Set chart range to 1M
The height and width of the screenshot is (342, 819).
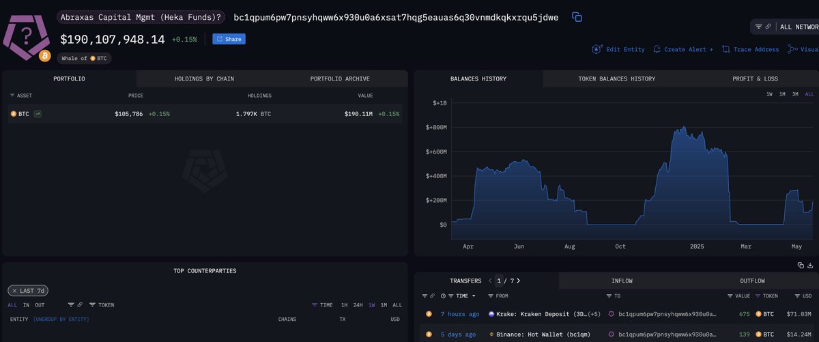tap(782, 94)
